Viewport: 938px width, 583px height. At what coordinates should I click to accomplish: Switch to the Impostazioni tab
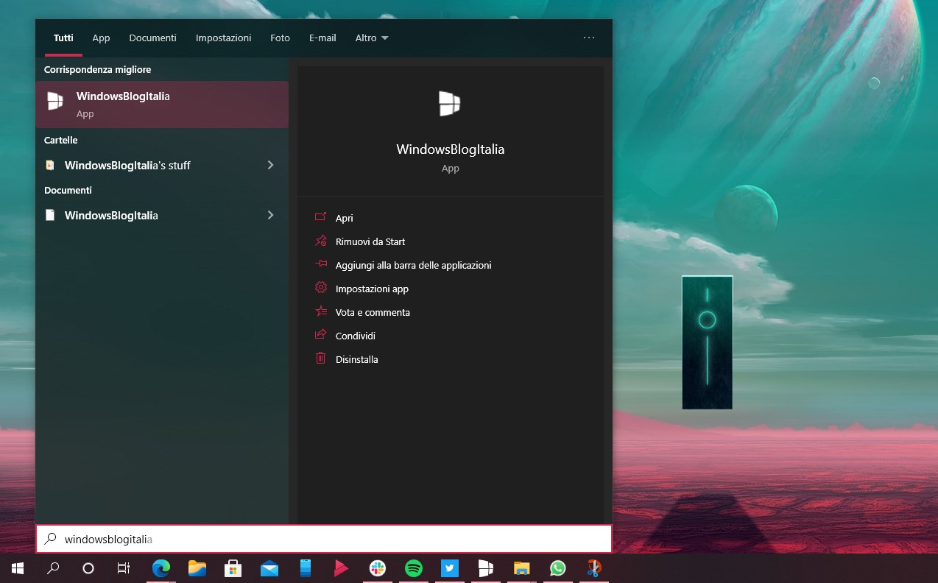[223, 38]
